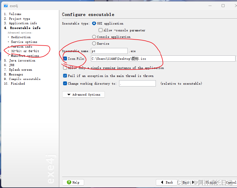The image size is (237, 188).
Task: Open step 4 Executable info
Action: click(22, 28)
